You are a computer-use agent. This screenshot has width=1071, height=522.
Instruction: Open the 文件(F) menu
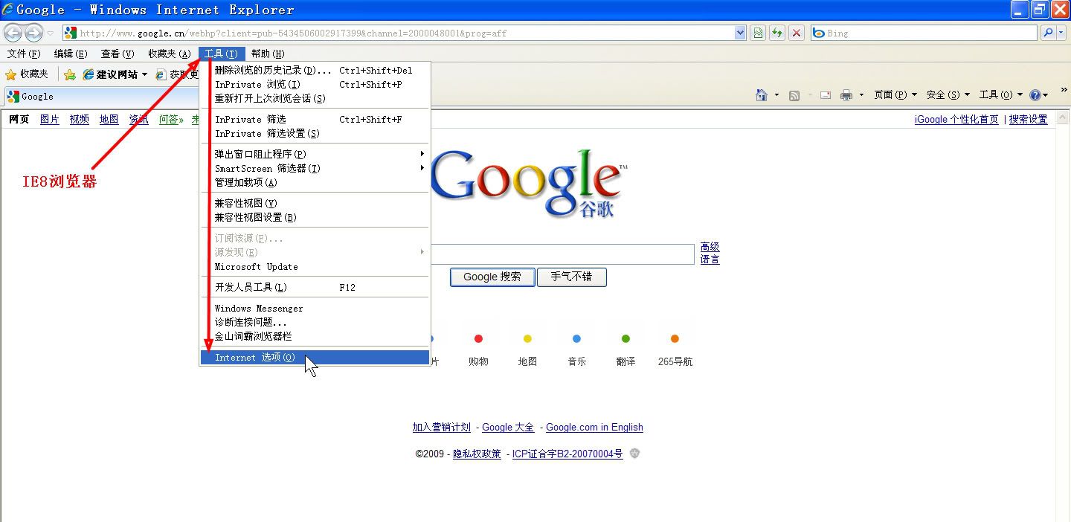click(x=24, y=54)
